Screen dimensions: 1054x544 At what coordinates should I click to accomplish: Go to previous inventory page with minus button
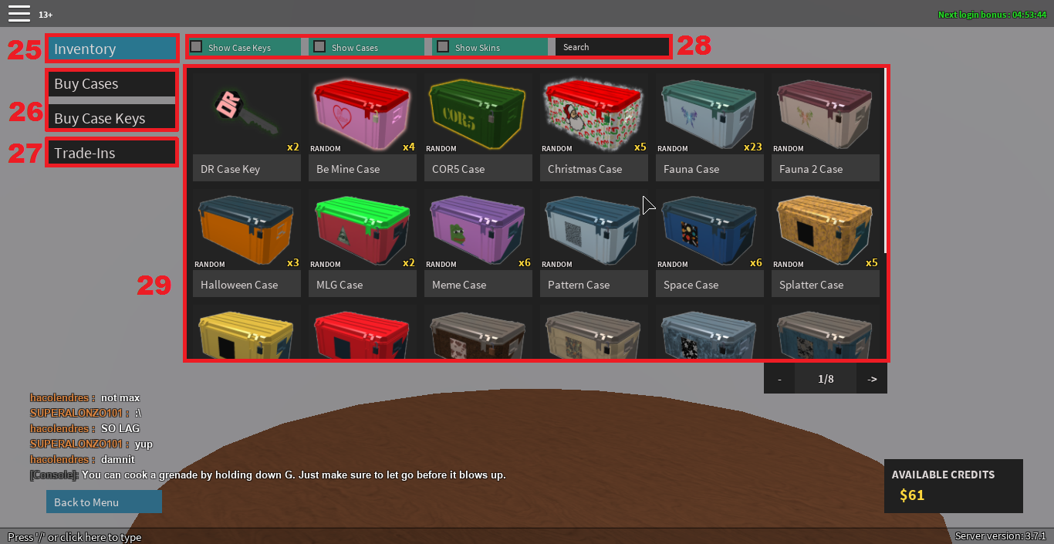point(779,379)
